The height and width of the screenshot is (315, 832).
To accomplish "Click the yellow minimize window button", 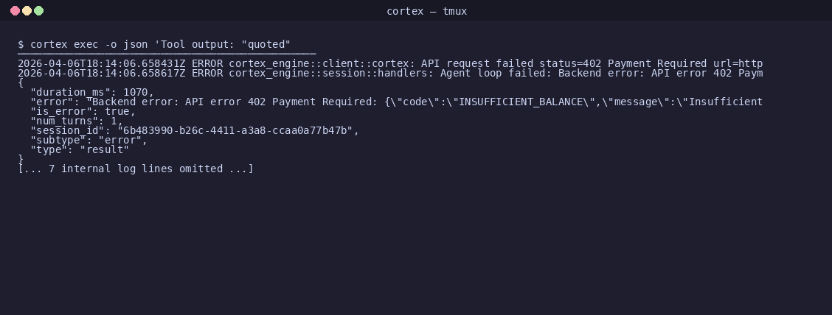I will (x=27, y=10).
